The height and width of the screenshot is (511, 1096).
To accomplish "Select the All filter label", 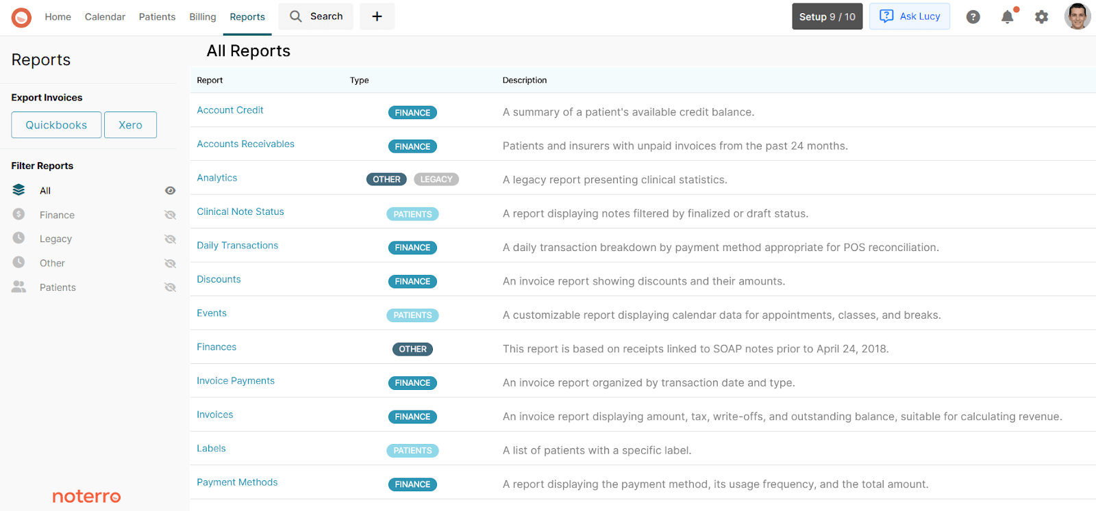I will click(x=45, y=191).
